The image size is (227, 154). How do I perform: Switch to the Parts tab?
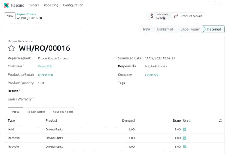point(15,112)
